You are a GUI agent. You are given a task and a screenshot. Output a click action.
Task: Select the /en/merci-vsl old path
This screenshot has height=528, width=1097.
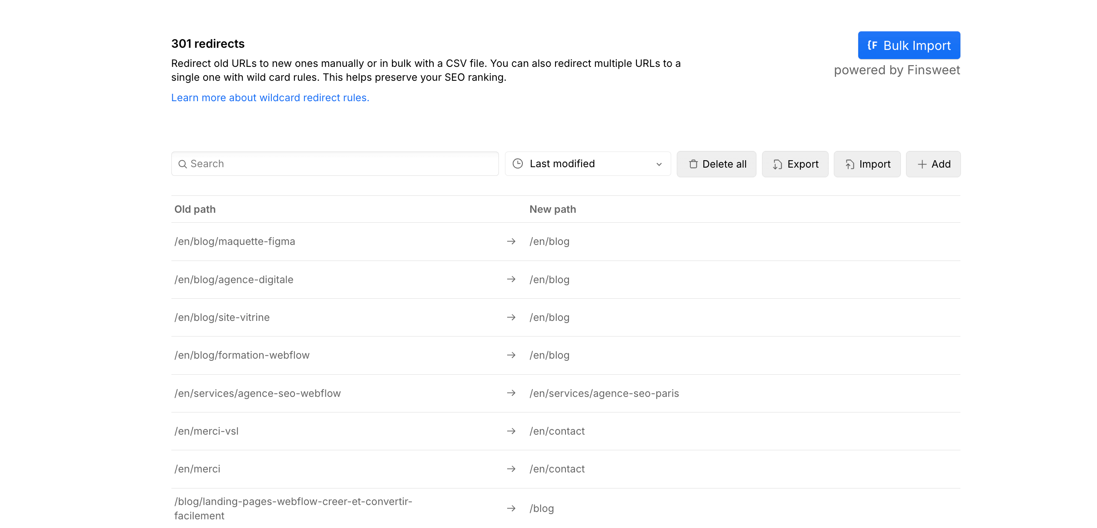pos(207,431)
